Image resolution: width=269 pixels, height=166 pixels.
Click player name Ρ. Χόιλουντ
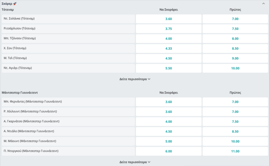[x=30, y=111]
